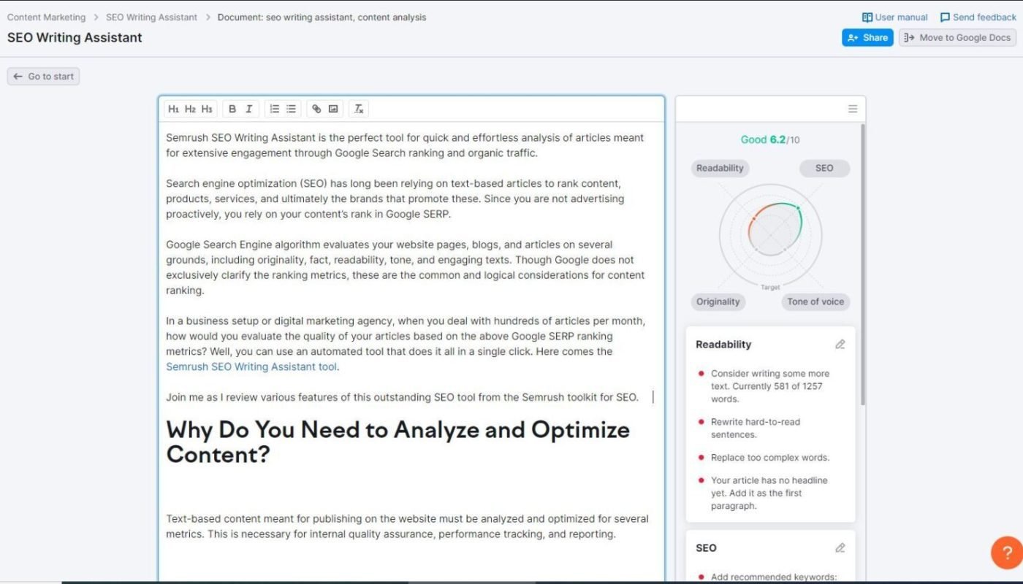Select the Tone of voice chip

[x=815, y=301]
